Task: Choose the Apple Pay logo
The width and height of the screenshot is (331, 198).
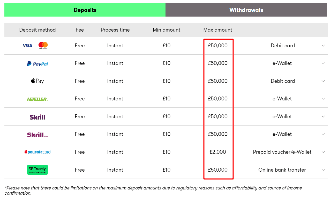Action: click(37, 81)
